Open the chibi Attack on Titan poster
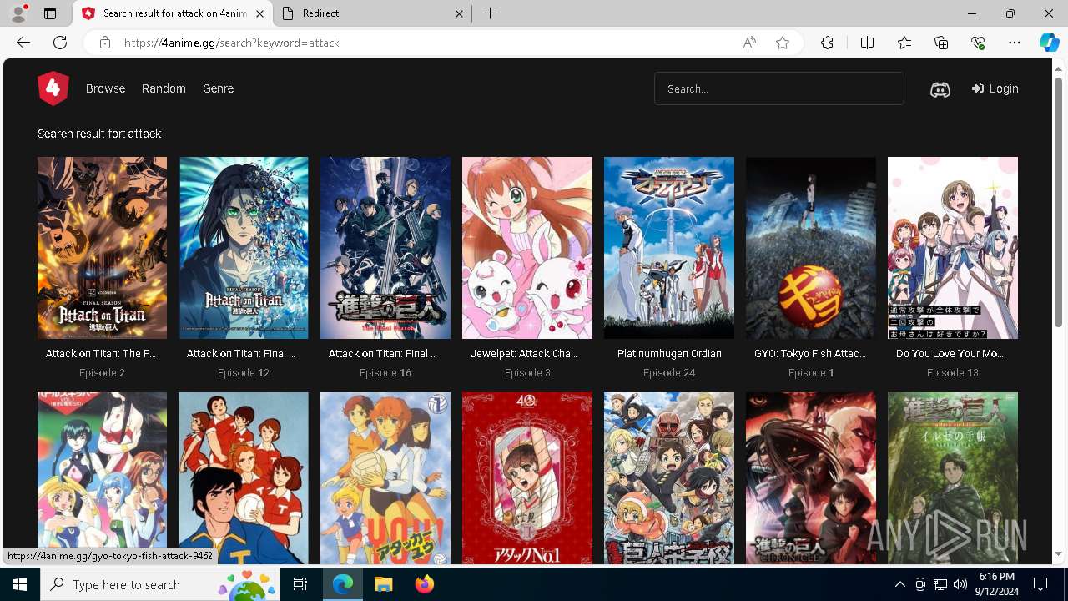The height and width of the screenshot is (601, 1068). pos(669,478)
